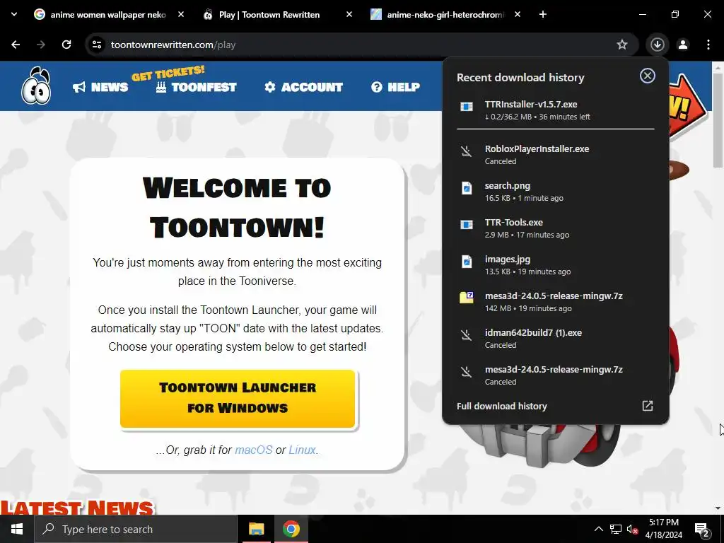
Task: Close the anime women wallpaper tab
Action: pyautogui.click(x=181, y=14)
